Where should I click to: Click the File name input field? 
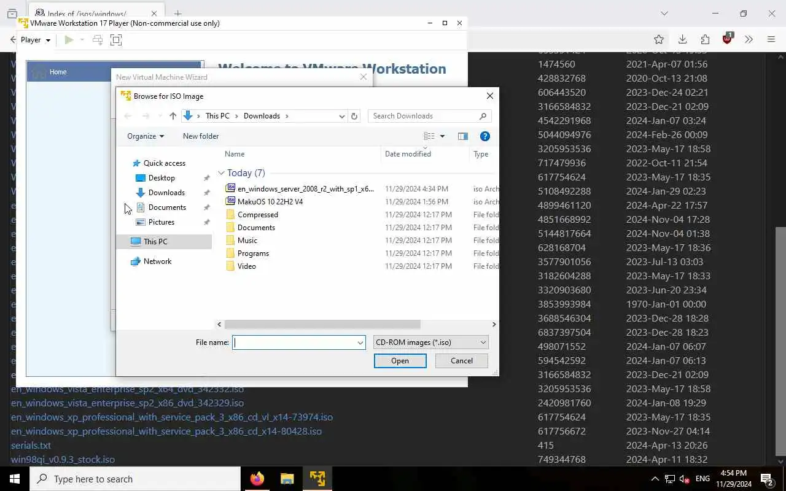point(294,342)
